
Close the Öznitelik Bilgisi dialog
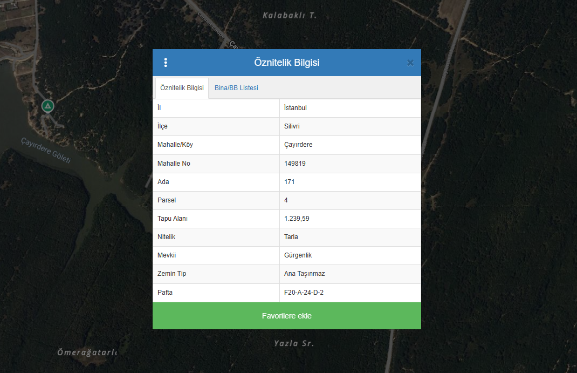(410, 63)
